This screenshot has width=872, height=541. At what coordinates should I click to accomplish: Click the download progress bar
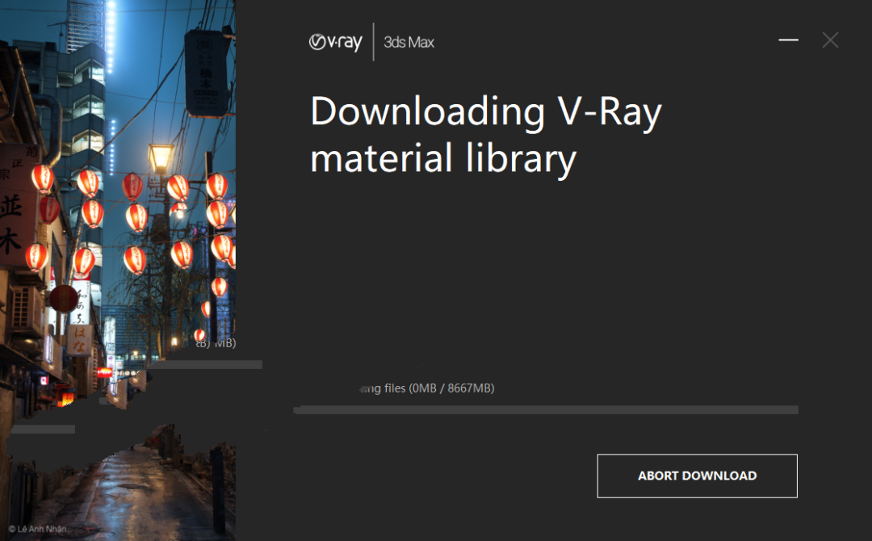point(546,409)
